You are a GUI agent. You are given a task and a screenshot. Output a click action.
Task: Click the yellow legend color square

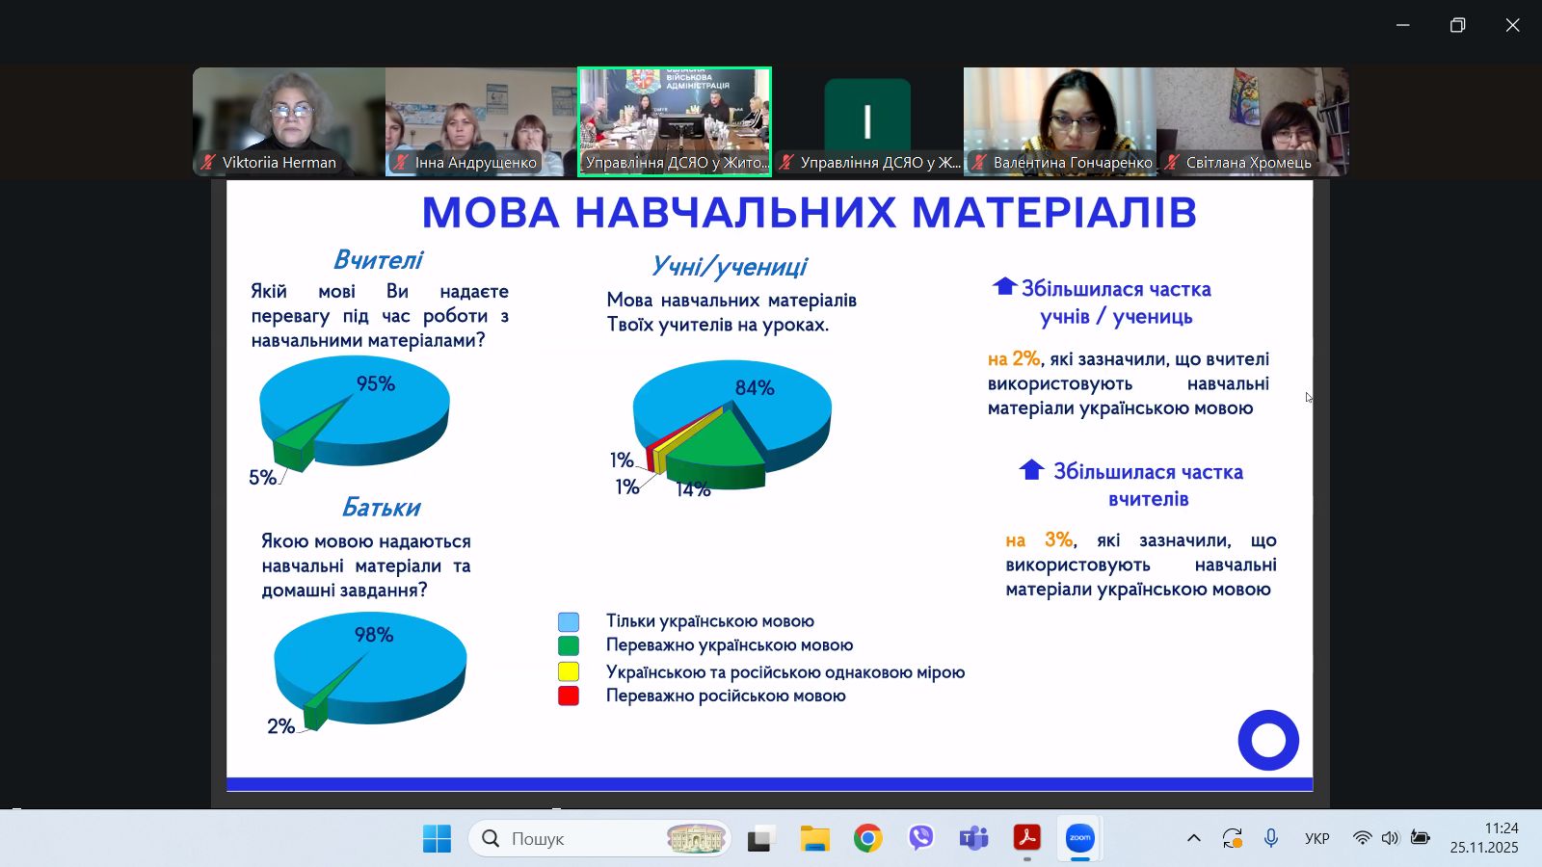[x=569, y=671]
